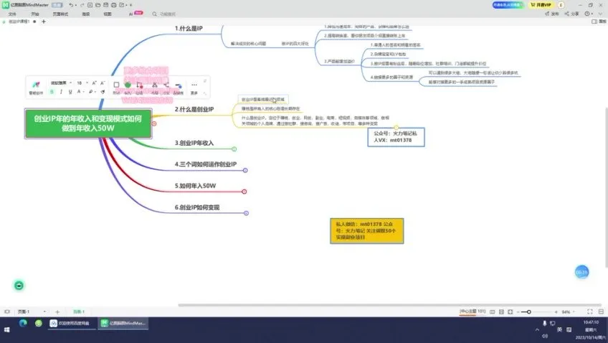Click the format eraser icon

pos(102,92)
